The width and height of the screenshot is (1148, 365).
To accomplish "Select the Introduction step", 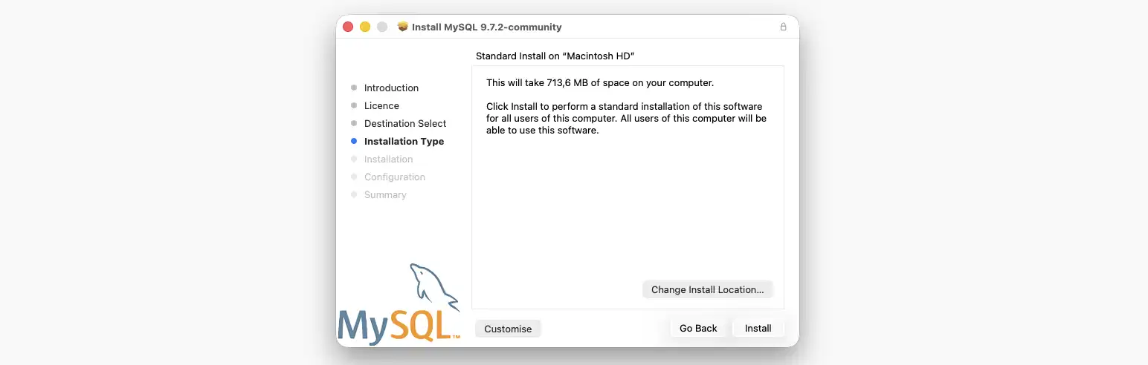I will pos(391,88).
